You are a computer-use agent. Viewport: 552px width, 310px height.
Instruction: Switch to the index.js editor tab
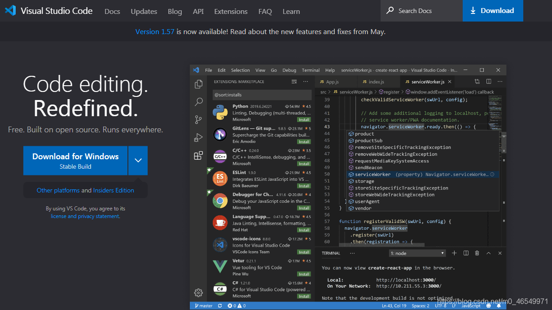click(376, 82)
